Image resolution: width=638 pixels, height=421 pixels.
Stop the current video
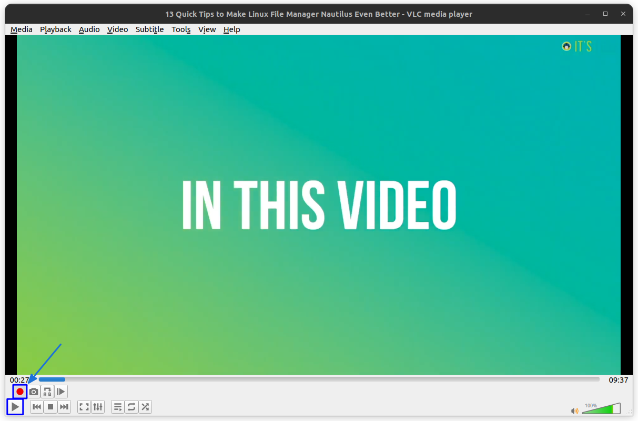[50, 406]
